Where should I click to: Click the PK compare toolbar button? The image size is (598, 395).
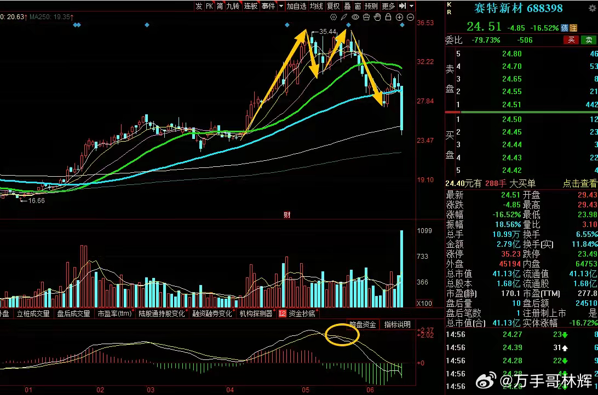209,6
